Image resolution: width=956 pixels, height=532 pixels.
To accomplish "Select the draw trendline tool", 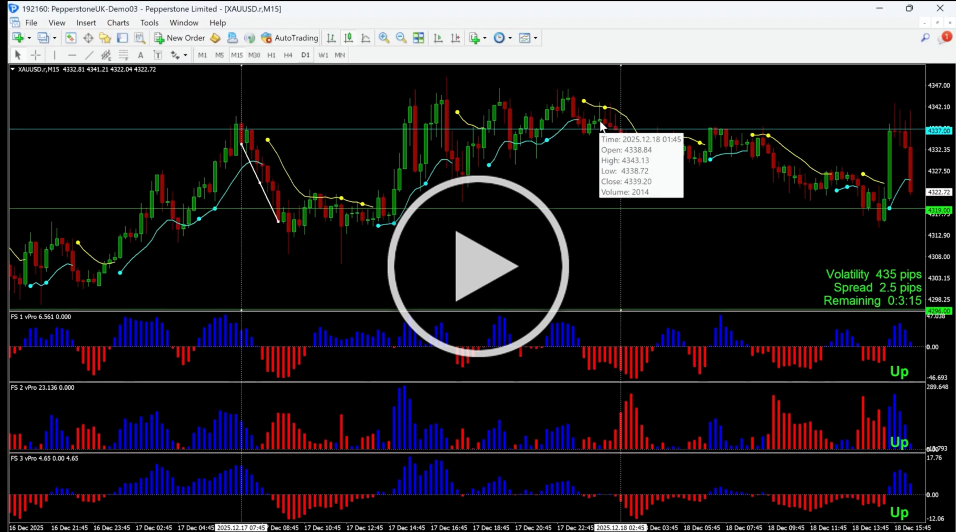I will [x=89, y=55].
